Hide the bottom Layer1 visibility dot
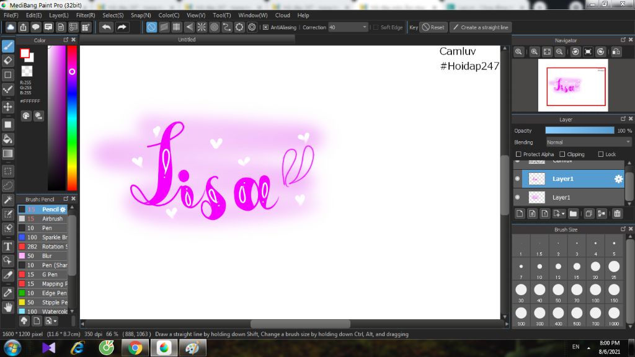The width and height of the screenshot is (635, 357). [x=518, y=197]
